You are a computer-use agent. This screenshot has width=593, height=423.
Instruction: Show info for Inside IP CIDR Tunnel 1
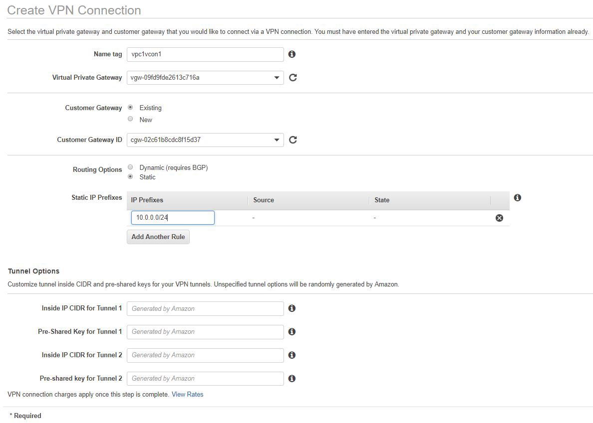click(x=292, y=308)
